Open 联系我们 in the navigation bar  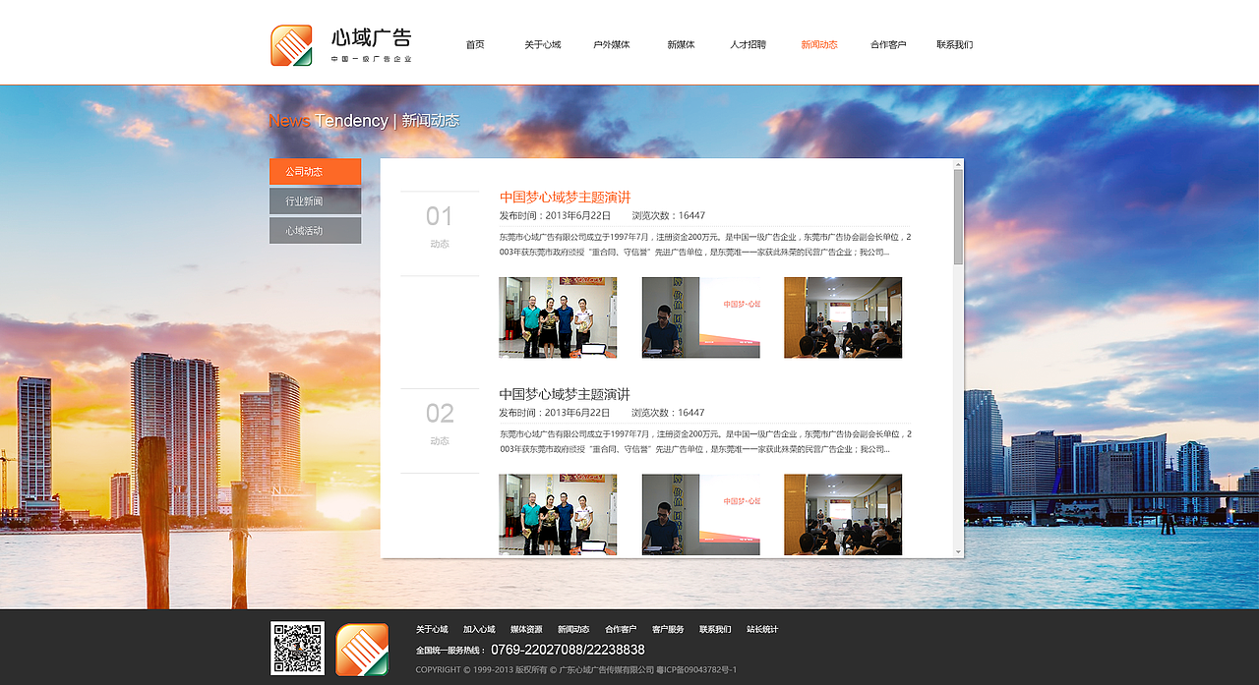click(955, 44)
